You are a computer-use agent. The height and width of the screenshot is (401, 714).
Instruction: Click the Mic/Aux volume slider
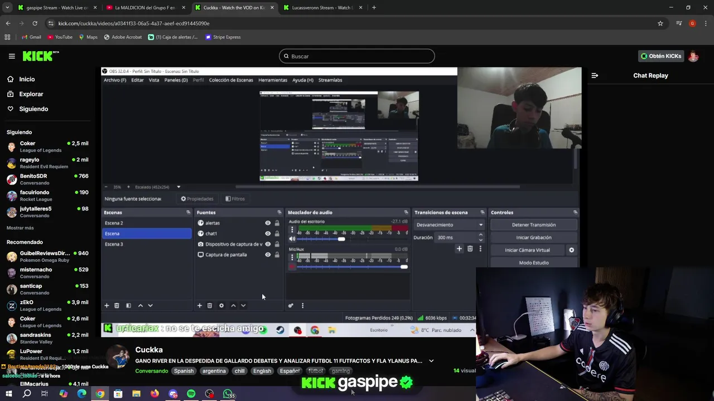pyautogui.click(x=353, y=267)
